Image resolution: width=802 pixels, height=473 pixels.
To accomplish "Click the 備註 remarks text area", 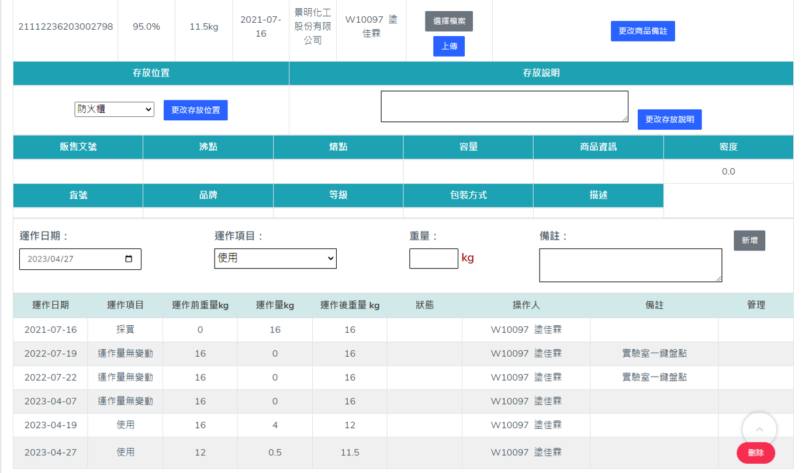I will point(630,265).
